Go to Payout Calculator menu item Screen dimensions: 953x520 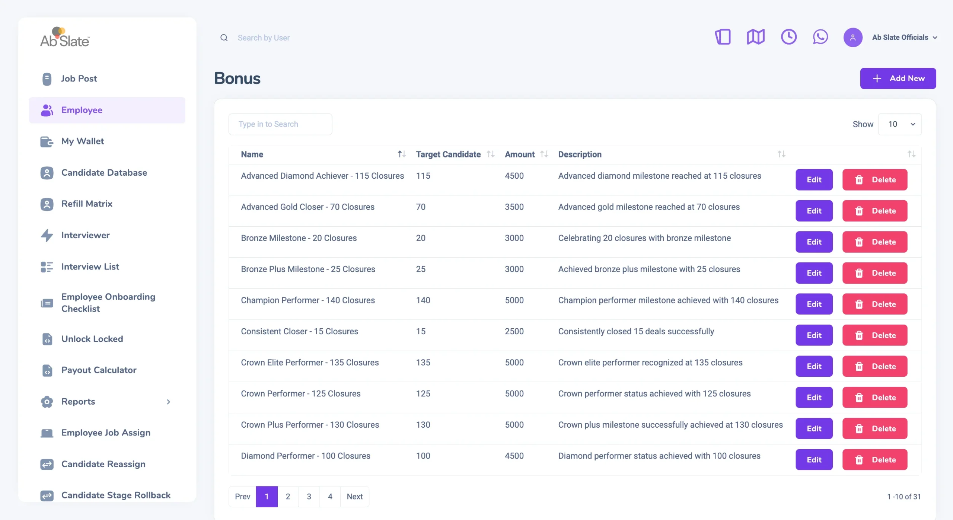click(99, 370)
